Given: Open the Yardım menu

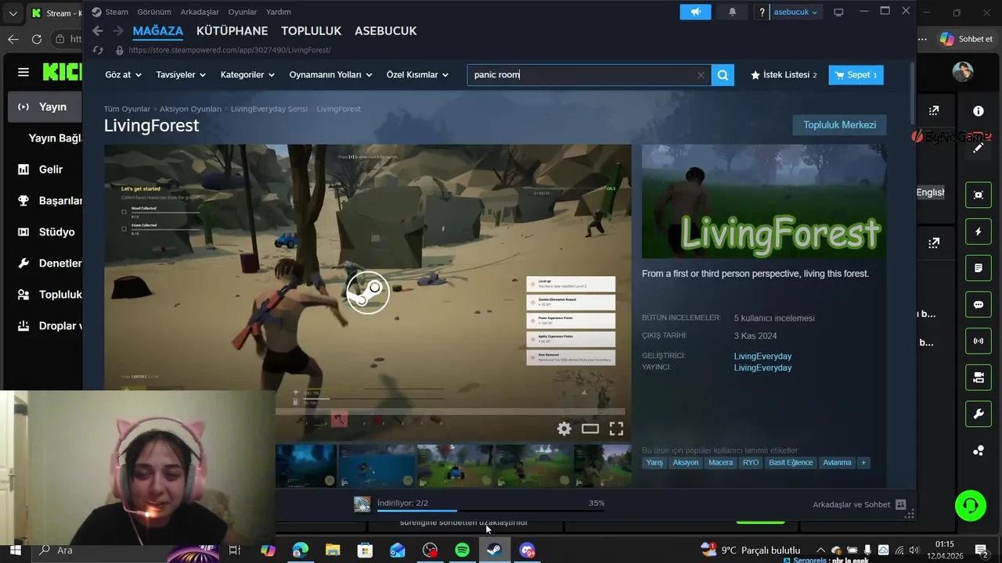Looking at the screenshot, I should coord(278,12).
